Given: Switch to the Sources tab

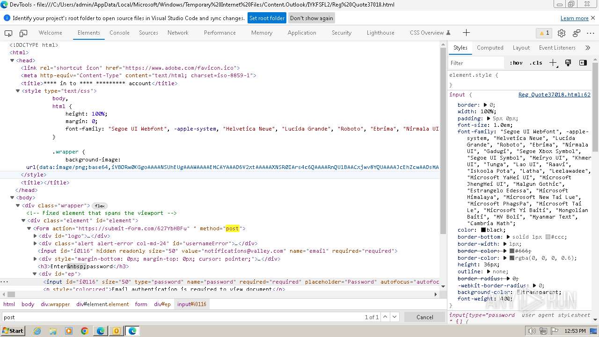Looking at the screenshot, I should click(x=148, y=33).
